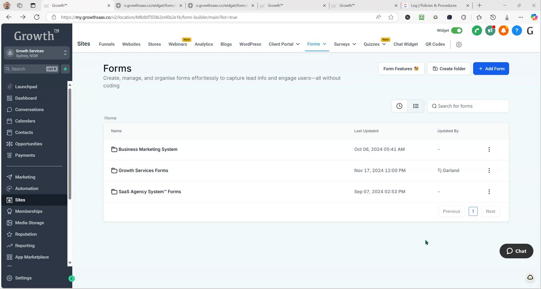This screenshot has height=289, width=541.
Task: Collapse the sidebar with the green arrow
Action: click(71, 279)
